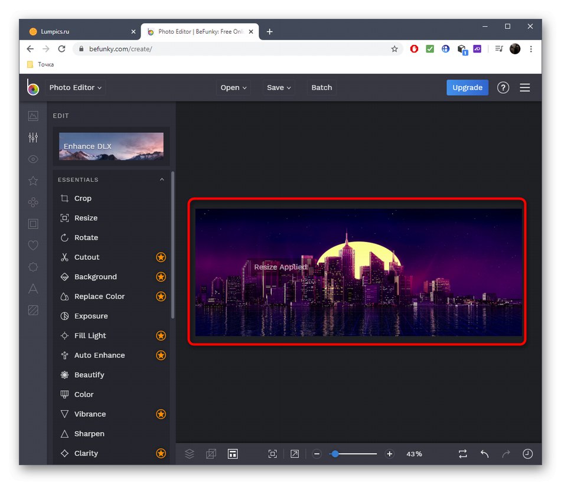The height and width of the screenshot is (484, 561).
Task: Click the zoom level slider handle
Action: [x=335, y=454]
